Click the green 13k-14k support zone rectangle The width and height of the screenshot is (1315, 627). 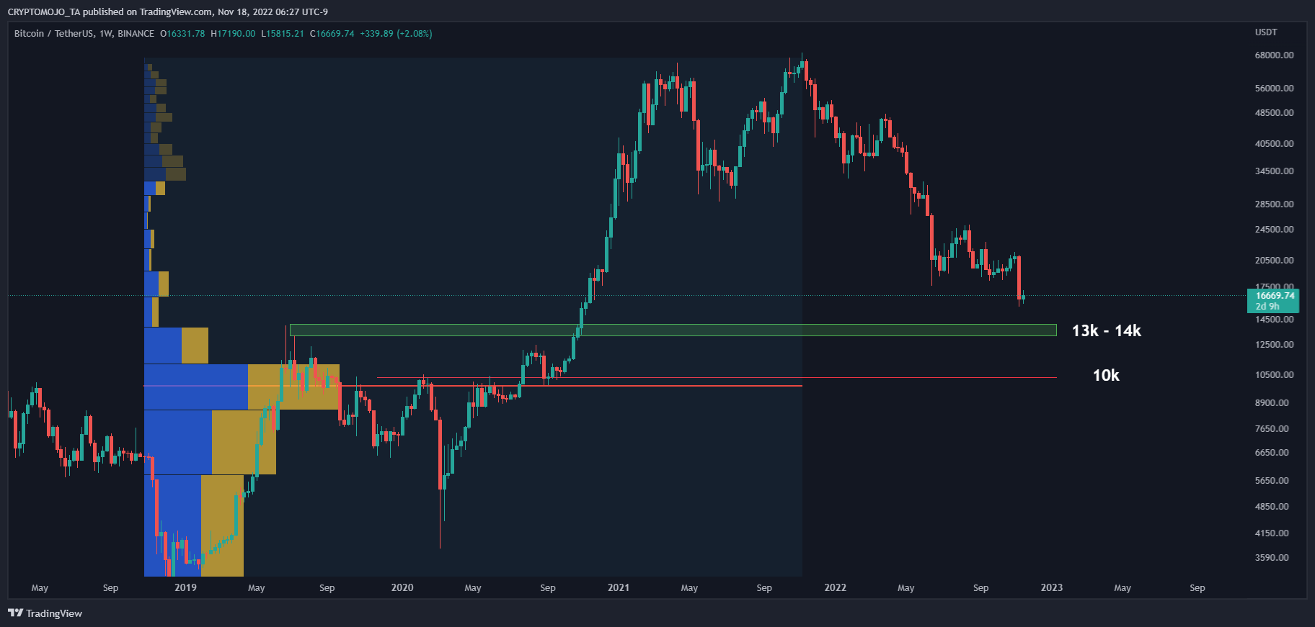click(673, 330)
